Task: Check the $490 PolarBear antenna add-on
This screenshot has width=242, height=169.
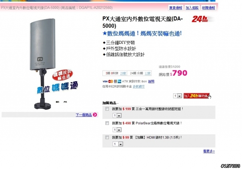Action: (107, 123)
